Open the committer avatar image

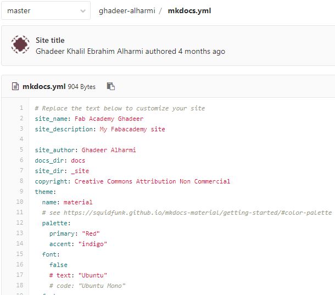click(21, 46)
